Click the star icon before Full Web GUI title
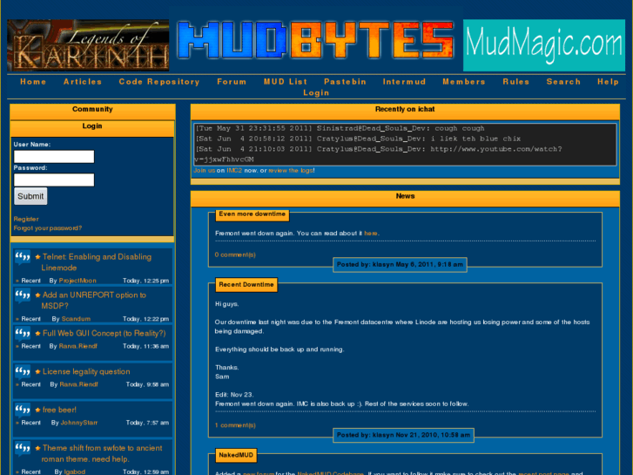The height and width of the screenshot is (475, 633). point(37,334)
